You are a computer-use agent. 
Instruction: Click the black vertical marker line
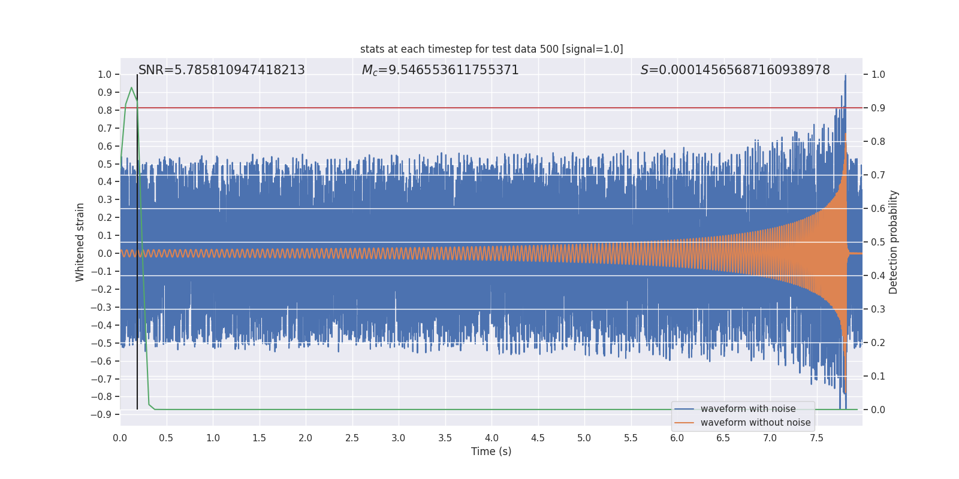click(x=137, y=239)
